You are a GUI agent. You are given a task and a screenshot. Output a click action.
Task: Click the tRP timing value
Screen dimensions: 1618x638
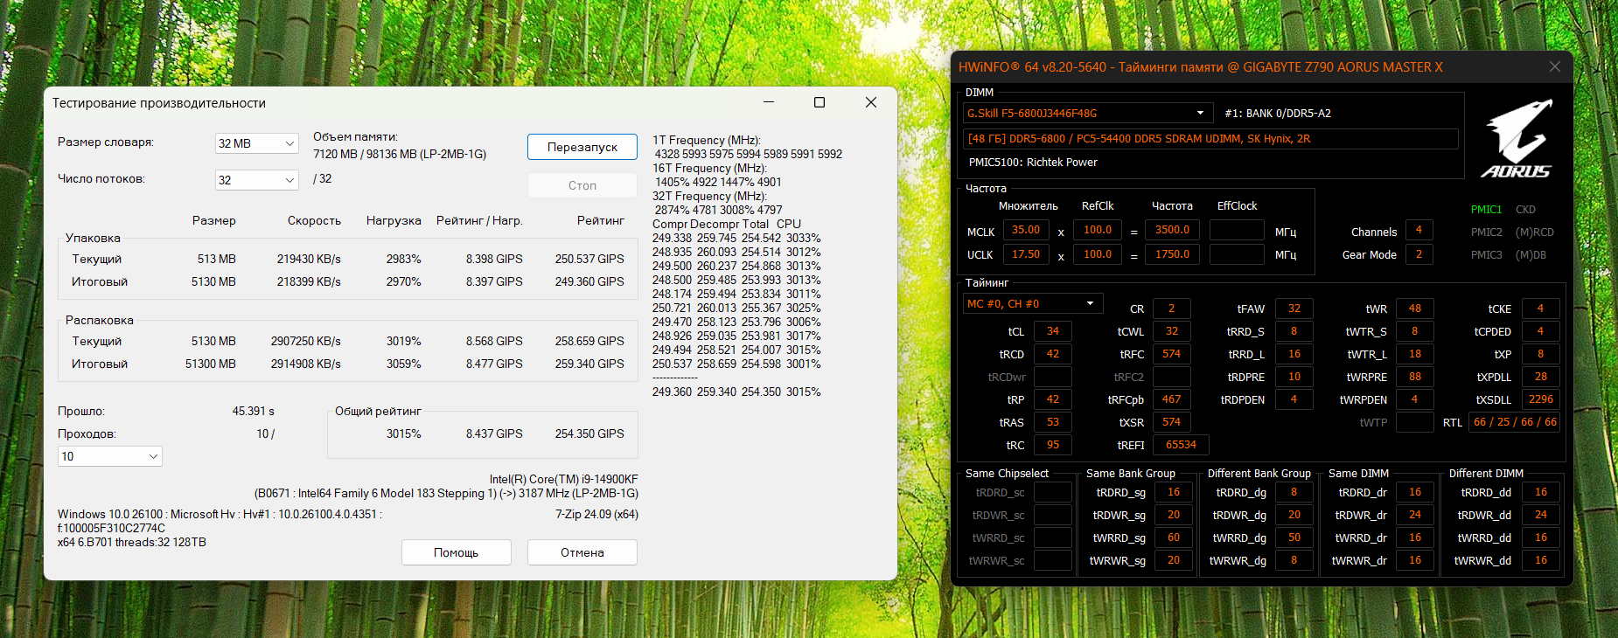[1053, 399]
